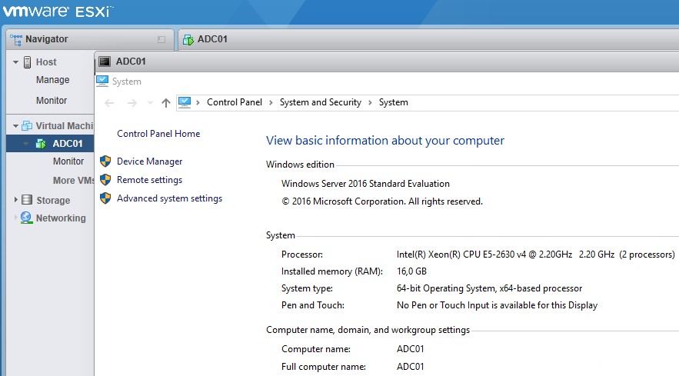Image resolution: width=679 pixels, height=376 pixels.
Task: Open chevron after System and Security breadcrumb
Action: tap(370, 103)
